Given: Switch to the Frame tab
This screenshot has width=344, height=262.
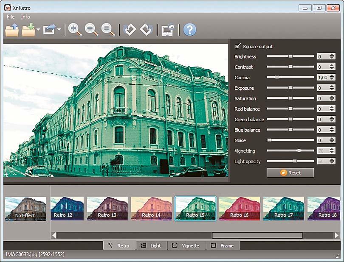Looking at the screenshot, I should [223, 245].
